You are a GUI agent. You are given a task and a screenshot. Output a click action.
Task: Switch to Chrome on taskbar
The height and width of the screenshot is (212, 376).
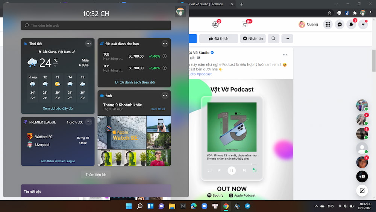point(226,206)
